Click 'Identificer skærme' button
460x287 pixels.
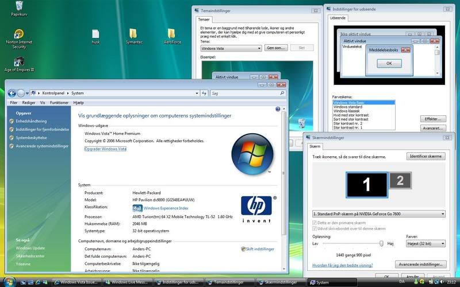click(425, 156)
